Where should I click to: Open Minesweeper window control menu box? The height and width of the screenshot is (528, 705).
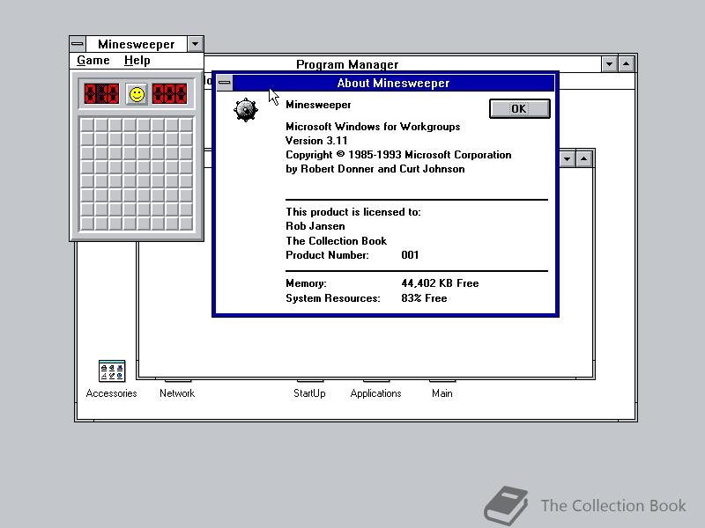[x=78, y=44]
